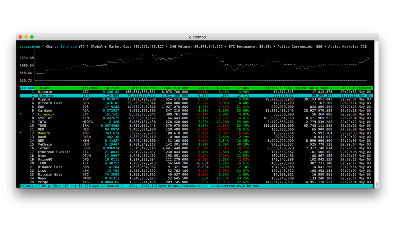Click the BTC Dominance: 35.93% stat
Viewport: 395px width, 236px height.
pyautogui.click(x=250, y=47)
